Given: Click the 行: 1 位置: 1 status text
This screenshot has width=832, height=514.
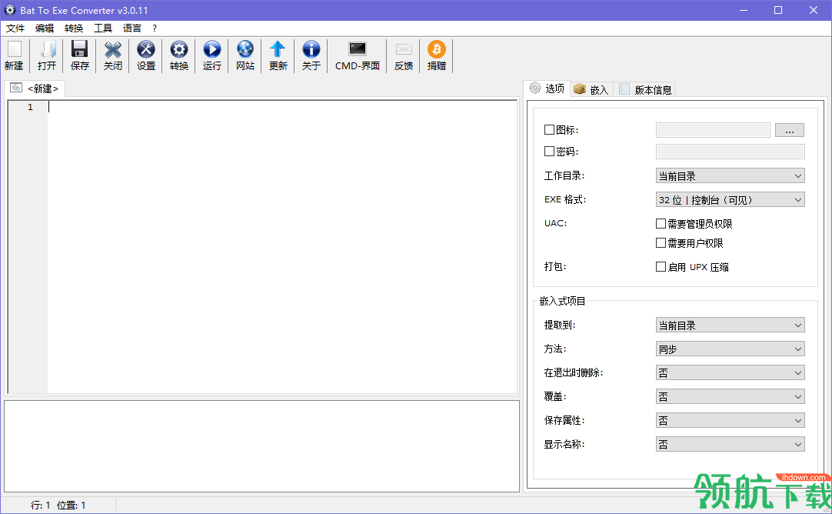Looking at the screenshot, I should tap(58, 505).
